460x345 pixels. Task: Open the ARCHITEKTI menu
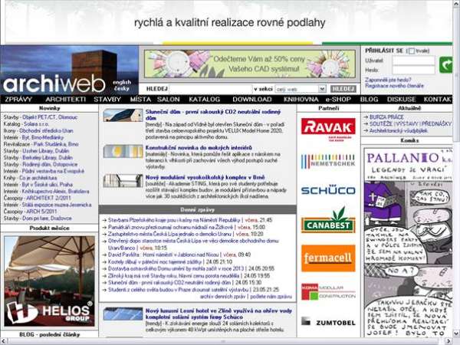(x=65, y=100)
